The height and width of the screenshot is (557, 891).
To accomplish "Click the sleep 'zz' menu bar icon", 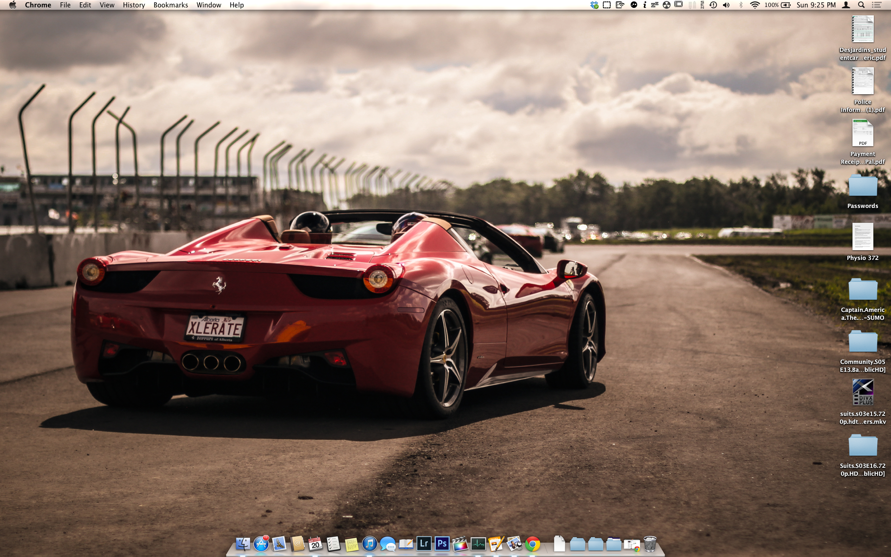I will click(655, 5).
